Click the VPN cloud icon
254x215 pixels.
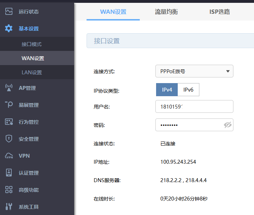(9, 156)
